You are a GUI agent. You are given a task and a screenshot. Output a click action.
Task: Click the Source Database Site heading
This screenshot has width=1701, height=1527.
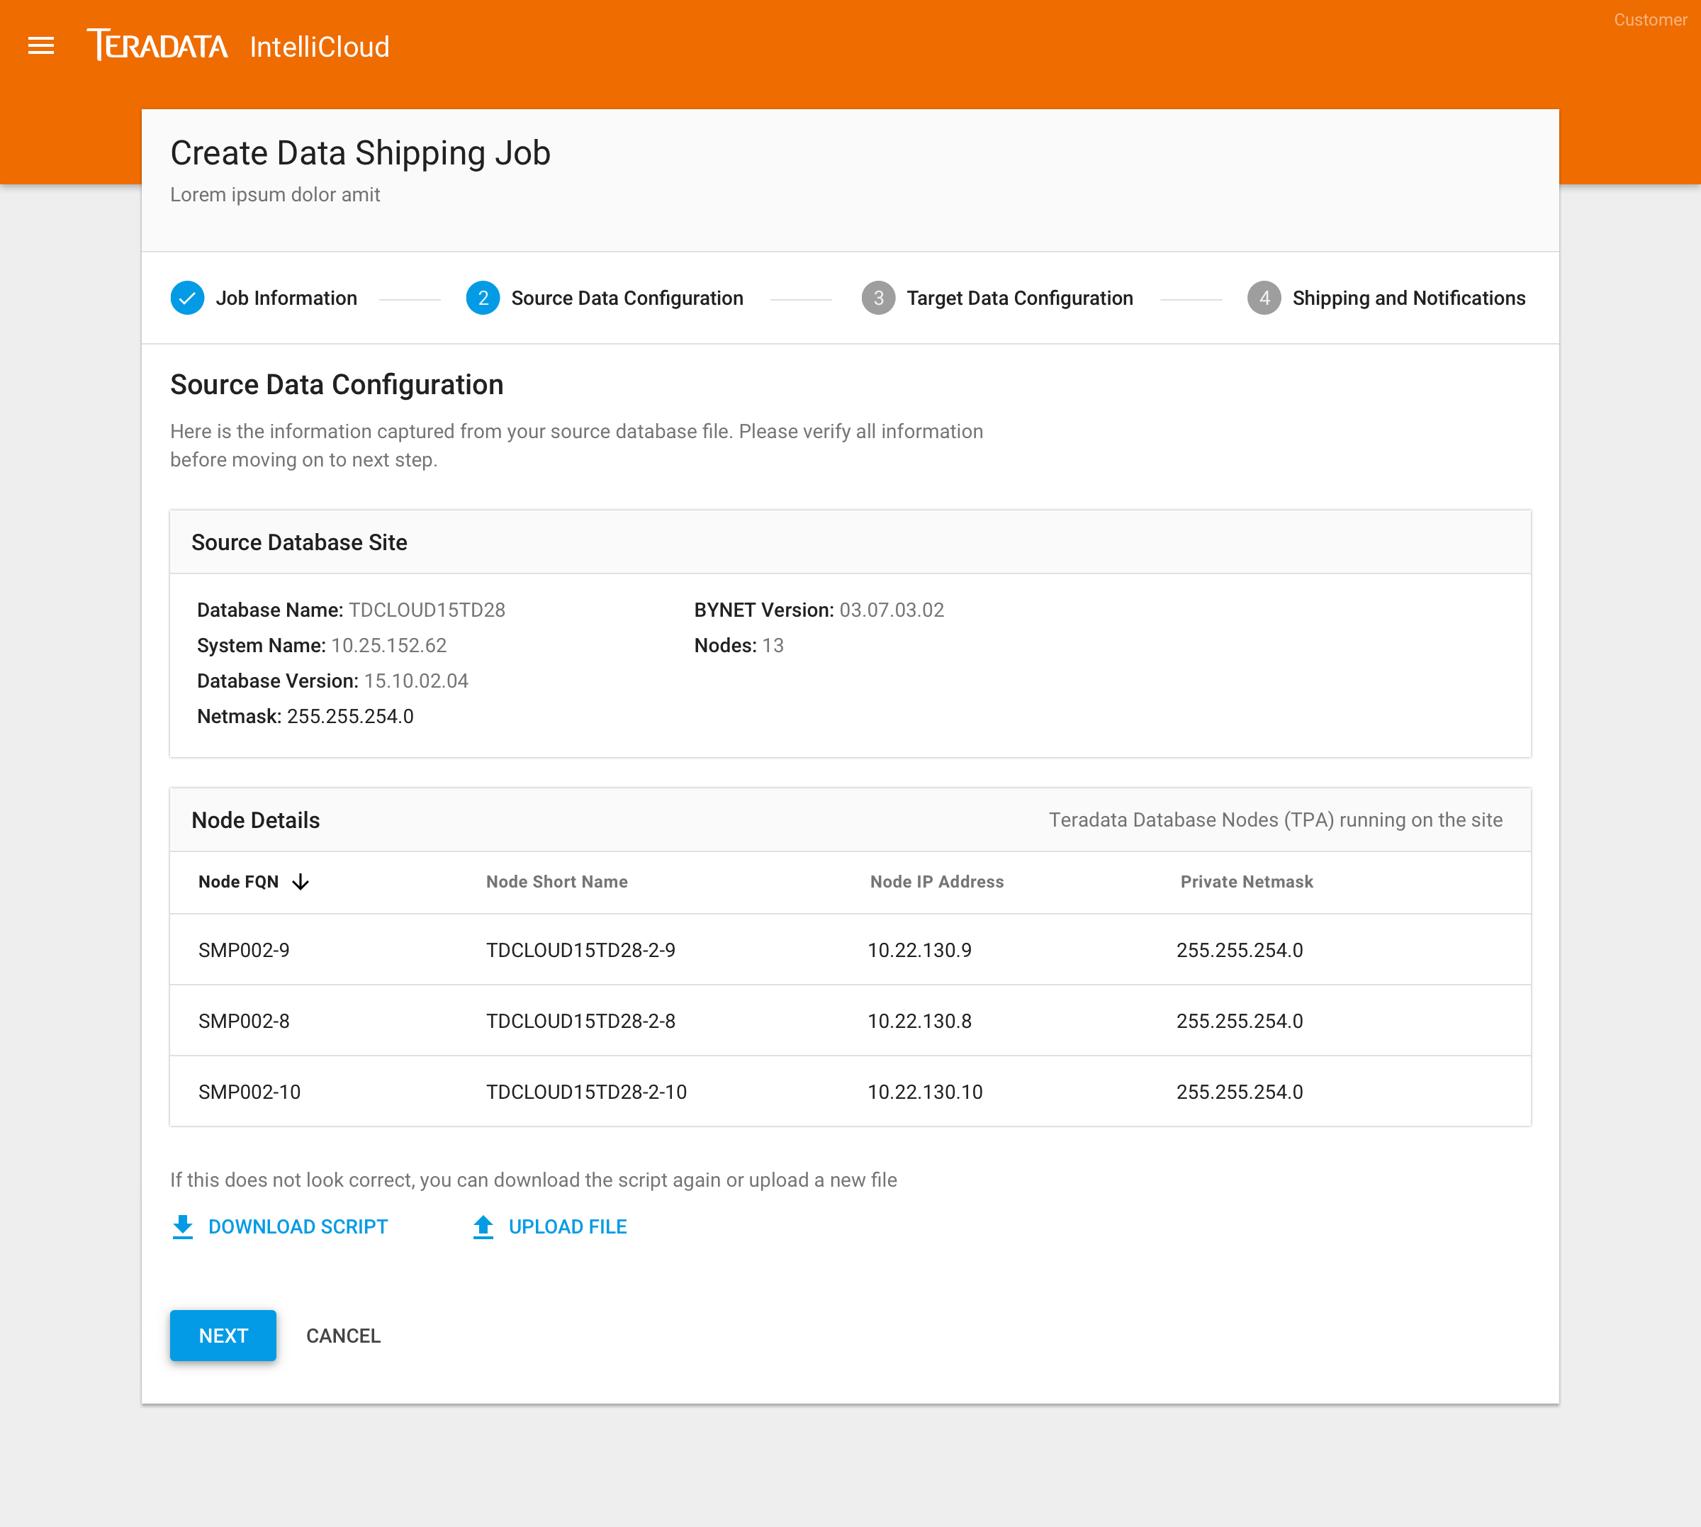[299, 543]
